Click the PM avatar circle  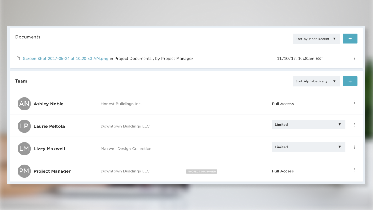[24, 171]
